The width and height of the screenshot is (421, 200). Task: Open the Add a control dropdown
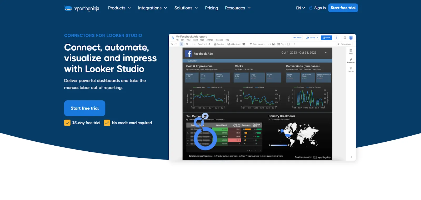tap(257, 44)
